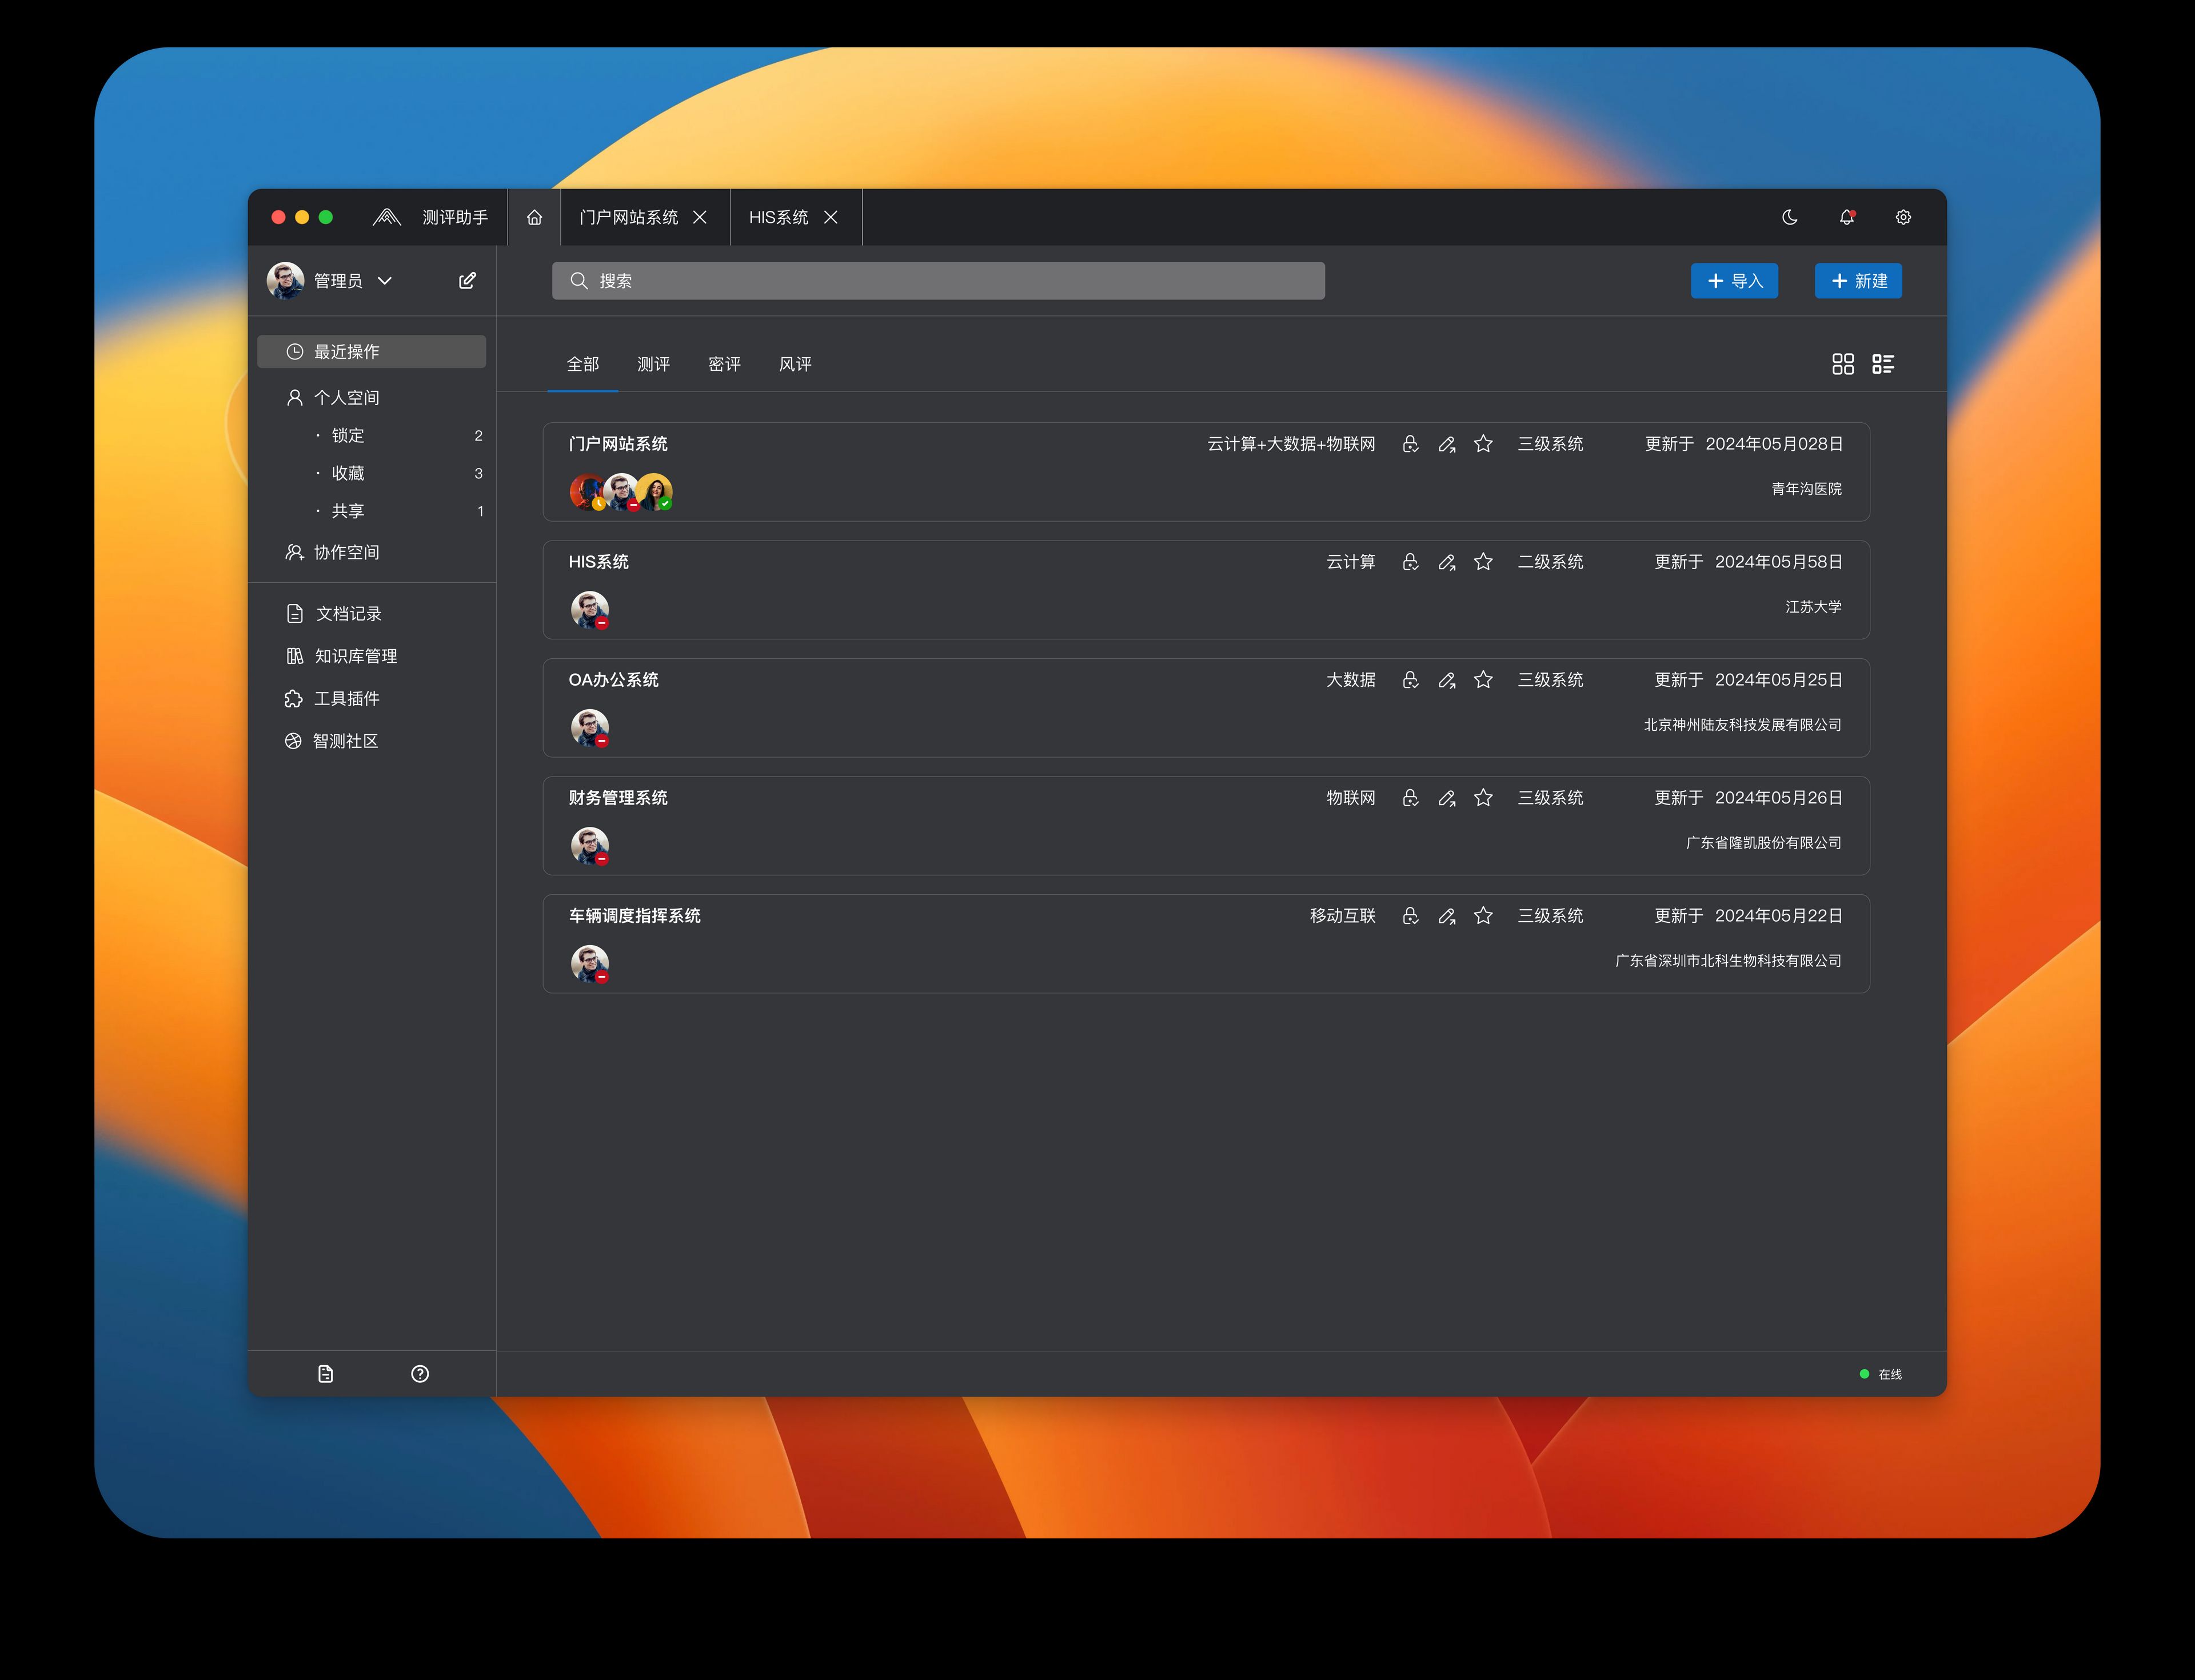Switch to grid view layout
Screen dimensions: 2195x1680
pos(1843,364)
